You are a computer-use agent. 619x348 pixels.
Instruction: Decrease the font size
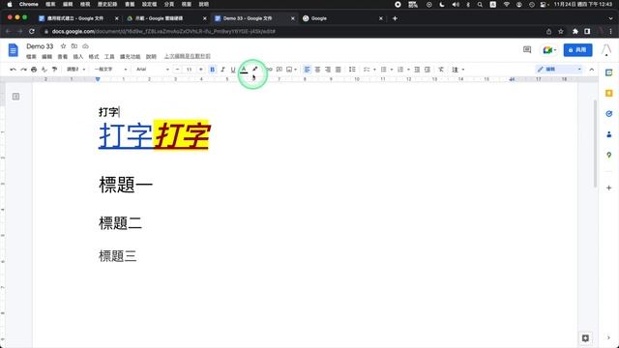177,70
